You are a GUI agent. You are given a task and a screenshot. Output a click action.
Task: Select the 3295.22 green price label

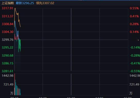click(7, 47)
